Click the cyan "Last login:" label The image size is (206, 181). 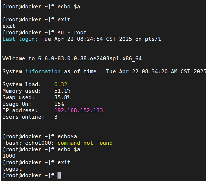20,39
